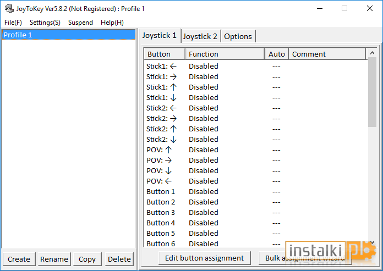Close the JoyToKey window

370,9
